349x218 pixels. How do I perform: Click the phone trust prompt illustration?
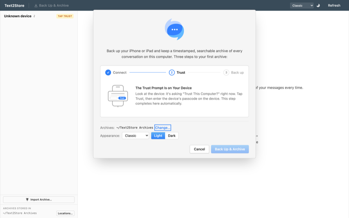pyautogui.click(x=118, y=96)
